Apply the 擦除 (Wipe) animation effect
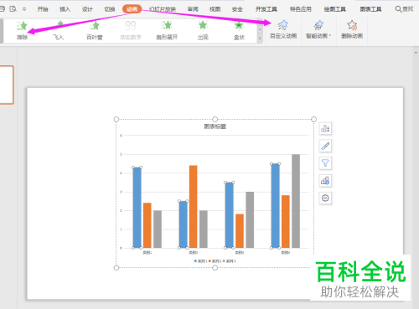This screenshot has width=419, height=309. point(22,30)
